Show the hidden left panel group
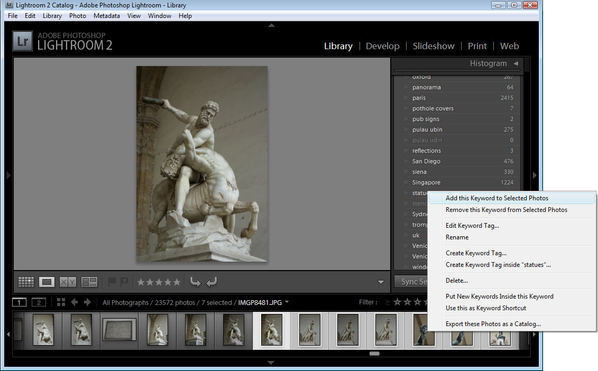The width and height of the screenshot is (598, 371). (x=8, y=175)
